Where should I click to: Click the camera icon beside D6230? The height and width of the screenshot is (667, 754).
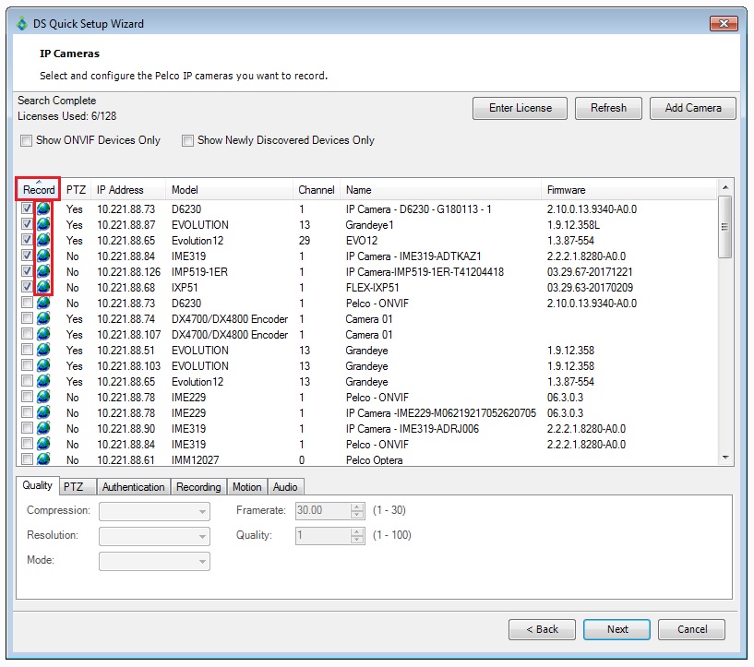click(x=41, y=208)
